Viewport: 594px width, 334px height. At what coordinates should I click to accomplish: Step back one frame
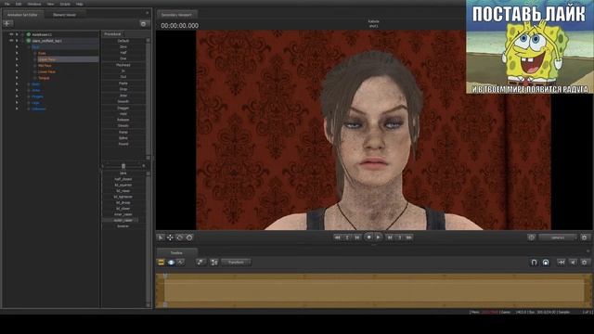pyautogui.click(x=356, y=238)
